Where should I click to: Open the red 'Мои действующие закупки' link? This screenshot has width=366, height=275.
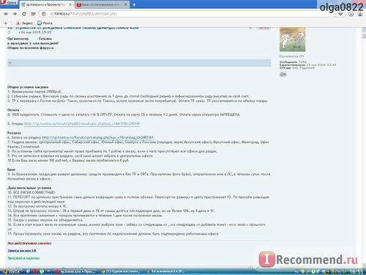coord(29,243)
